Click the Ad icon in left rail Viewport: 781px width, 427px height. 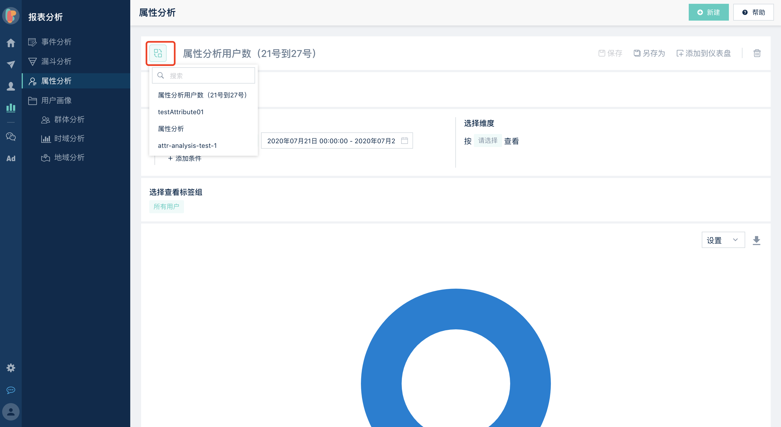tap(11, 158)
